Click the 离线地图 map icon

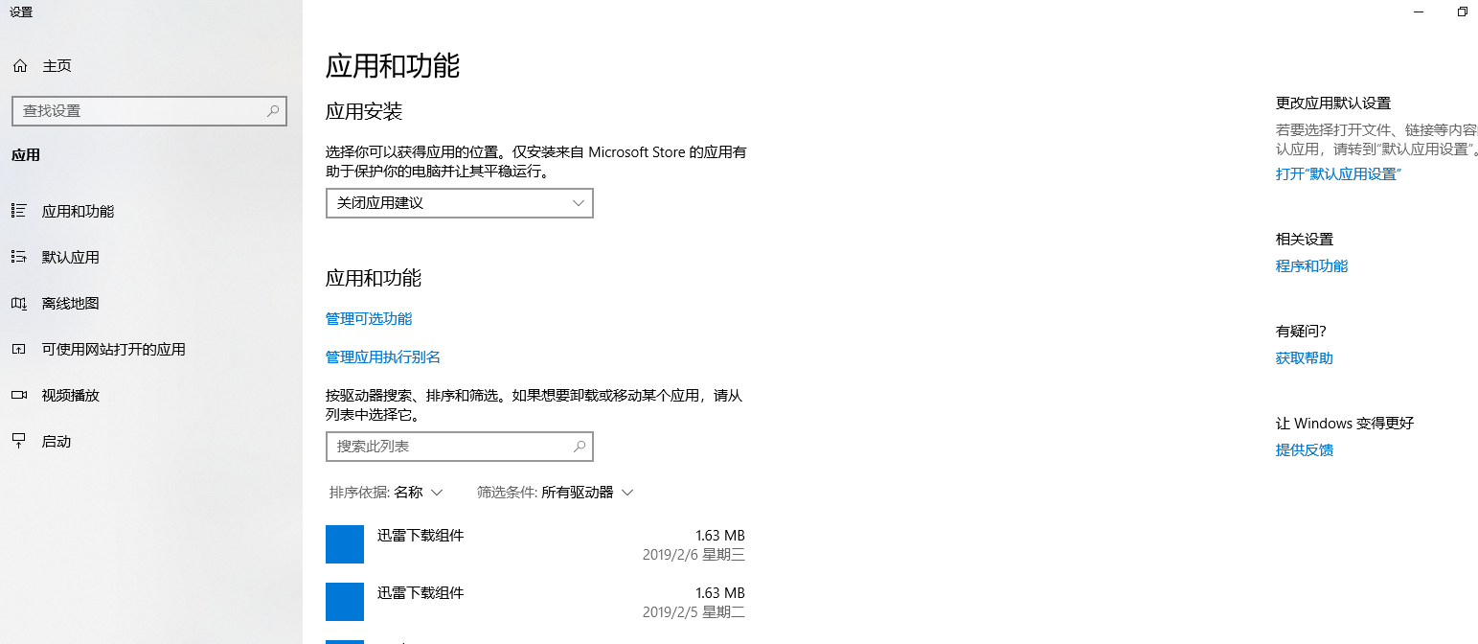click(x=18, y=303)
